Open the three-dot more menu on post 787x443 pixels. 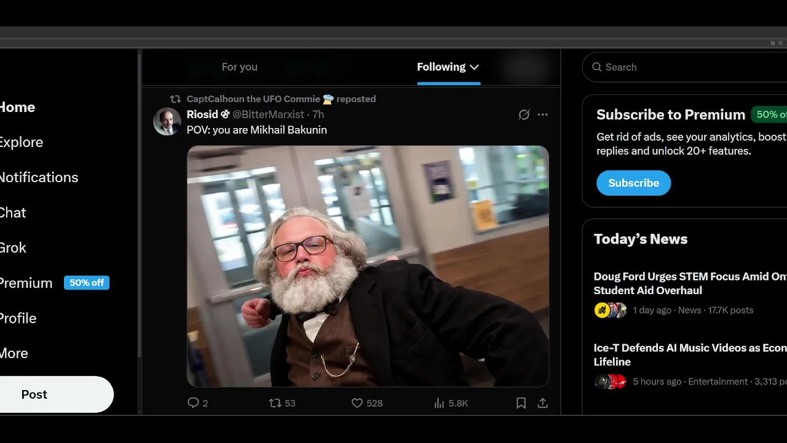point(543,114)
